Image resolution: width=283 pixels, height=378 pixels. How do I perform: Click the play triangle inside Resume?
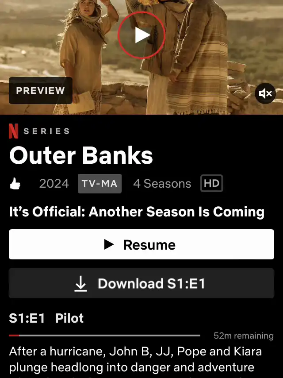(x=109, y=244)
